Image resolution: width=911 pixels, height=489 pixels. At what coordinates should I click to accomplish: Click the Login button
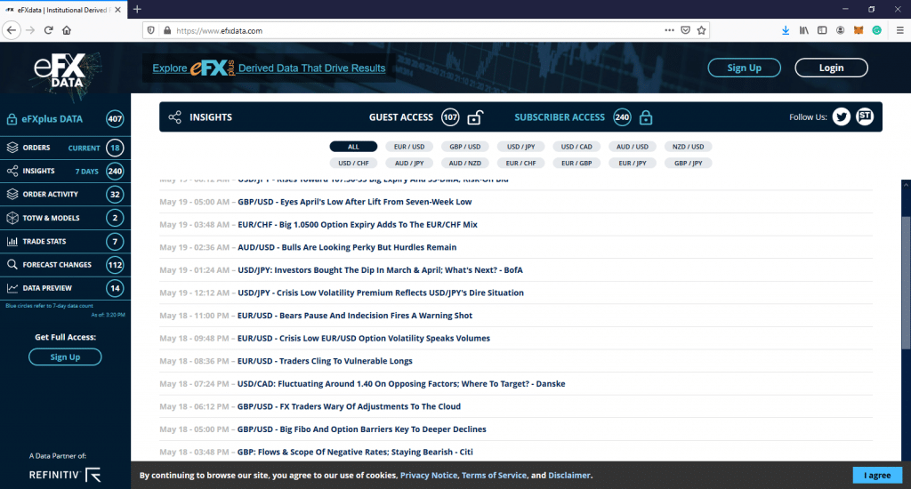click(832, 68)
